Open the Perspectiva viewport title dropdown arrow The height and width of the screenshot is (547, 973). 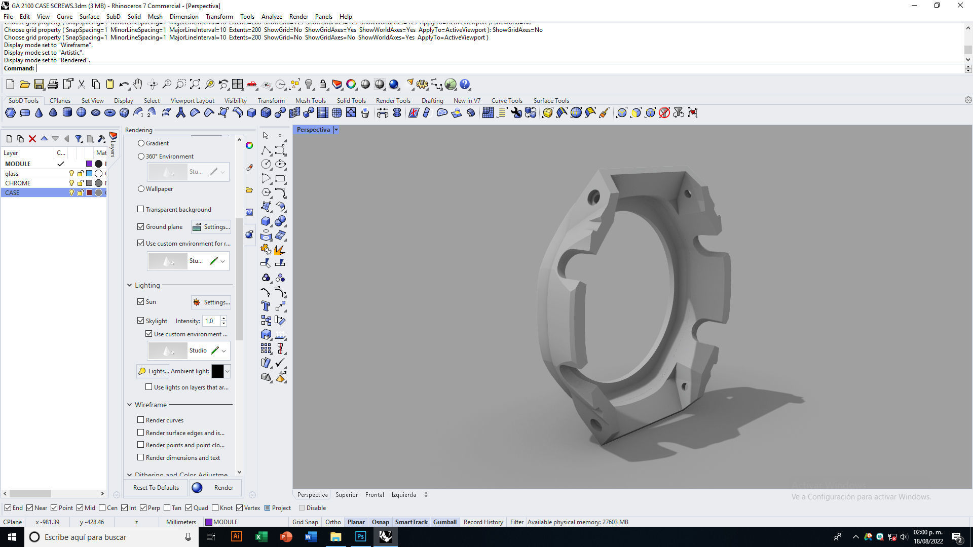tap(336, 130)
